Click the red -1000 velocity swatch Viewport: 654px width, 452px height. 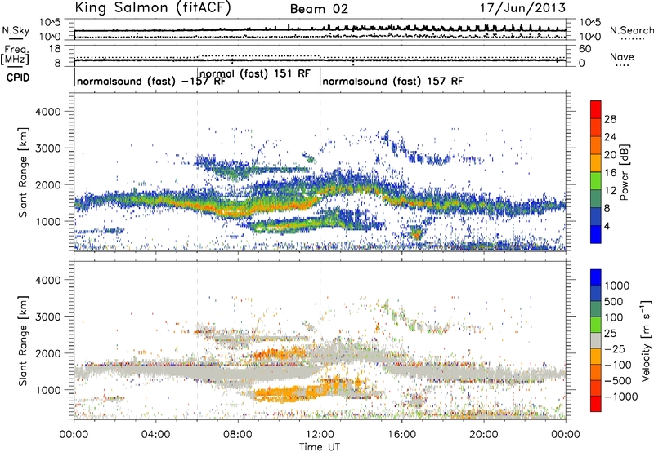click(596, 404)
